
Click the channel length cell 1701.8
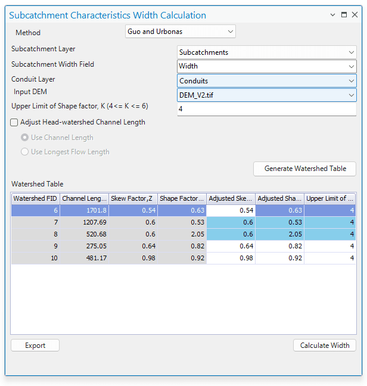pyautogui.click(x=84, y=210)
